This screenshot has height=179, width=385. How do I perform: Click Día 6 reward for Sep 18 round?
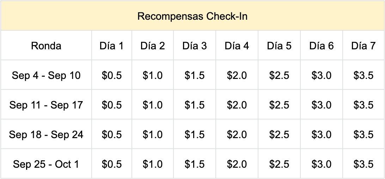[321, 135]
